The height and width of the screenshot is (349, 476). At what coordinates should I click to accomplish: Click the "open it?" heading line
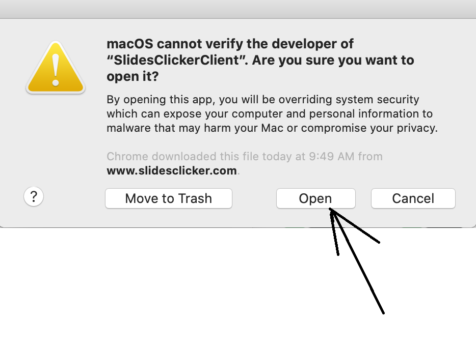pos(133,76)
